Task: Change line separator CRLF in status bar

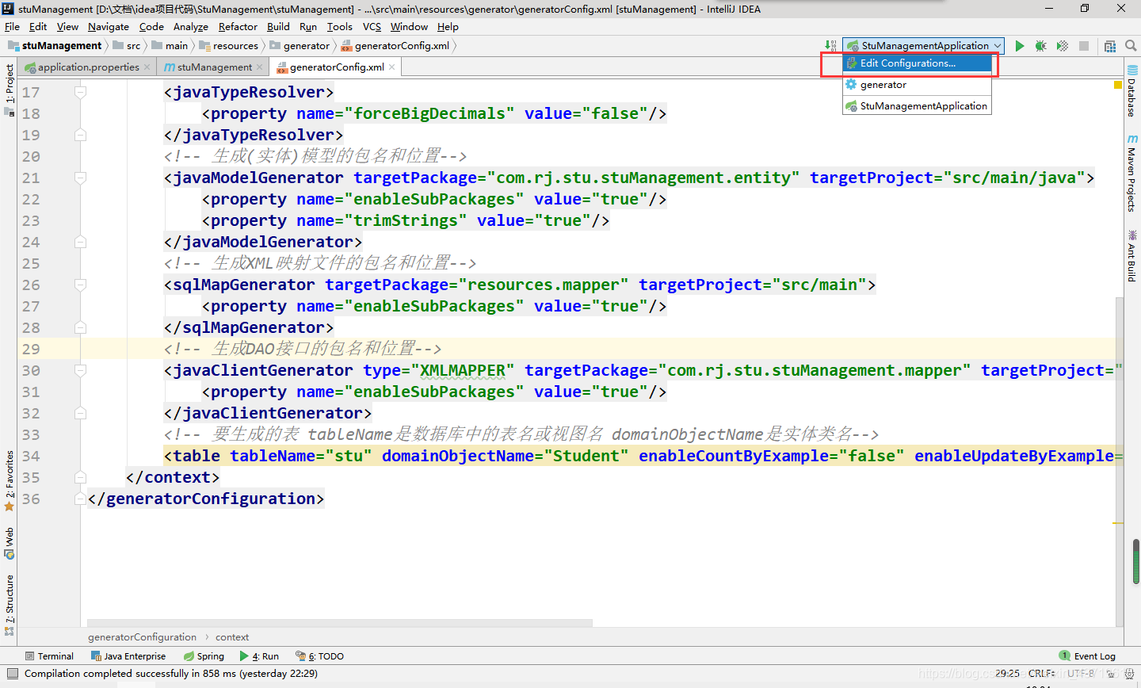Action: [x=1041, y=674]
